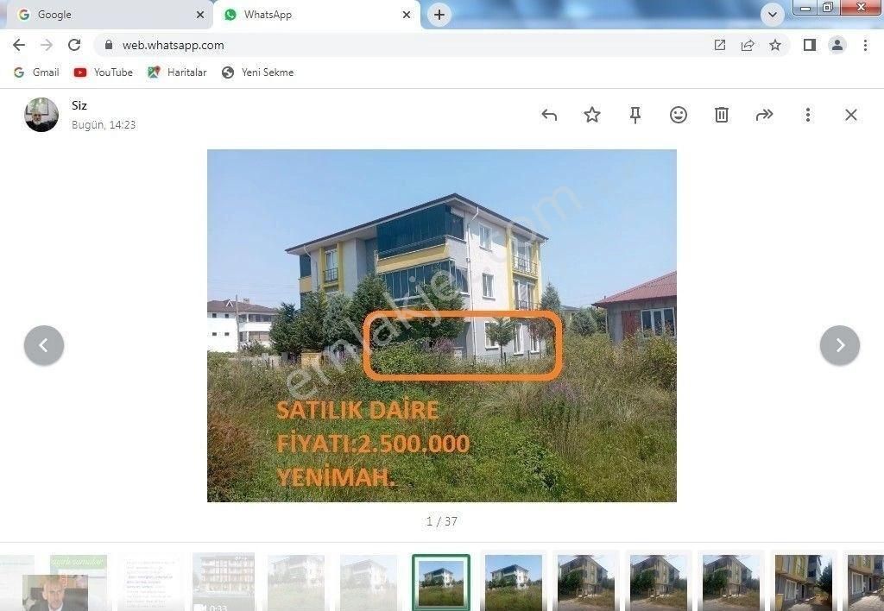Forward the photo with the double arrow

coord(765,115)
